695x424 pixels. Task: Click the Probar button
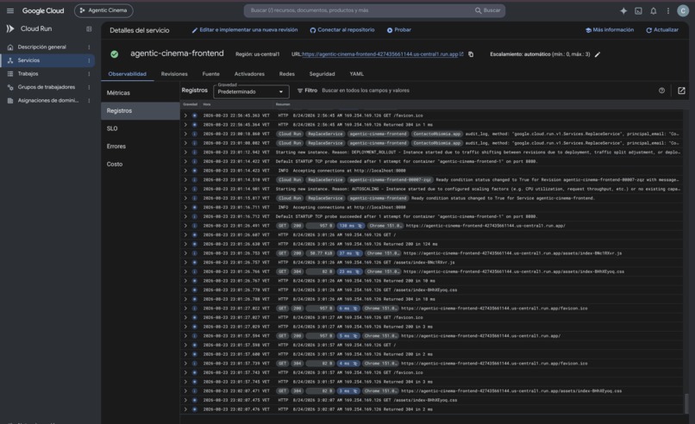[x=399, y=30]
